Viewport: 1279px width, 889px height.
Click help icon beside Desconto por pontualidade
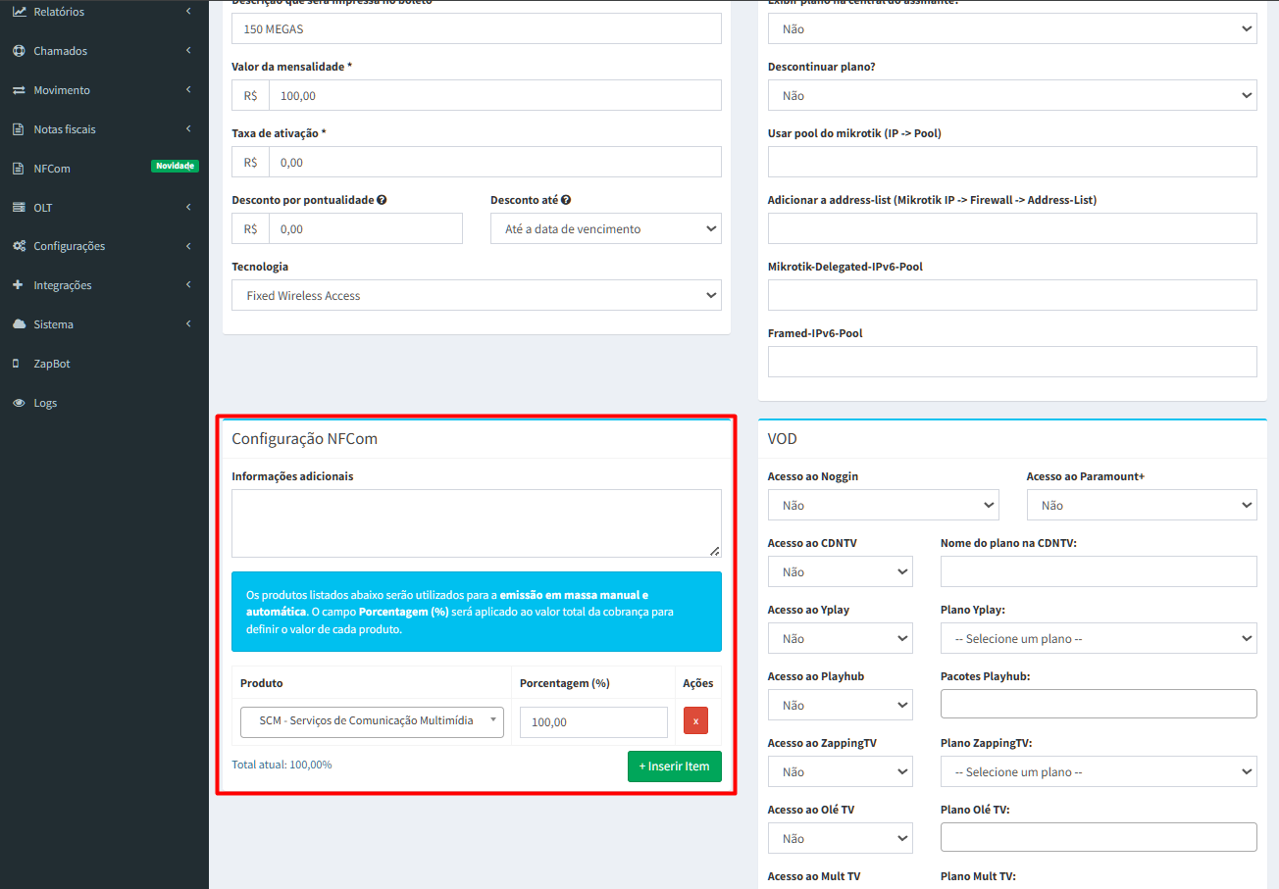pyautogui.click(x=382, y=200)
